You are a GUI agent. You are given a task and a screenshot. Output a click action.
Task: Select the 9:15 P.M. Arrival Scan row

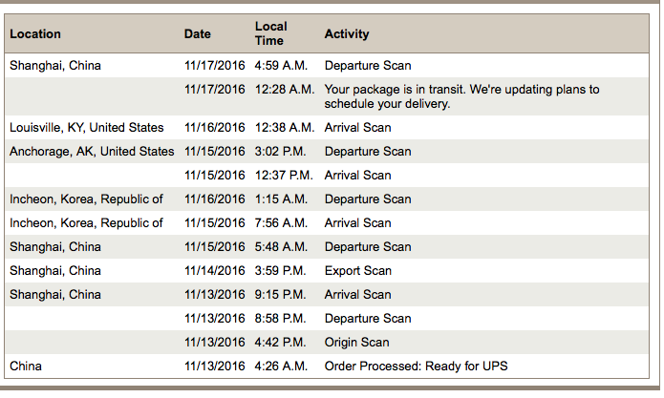coord(327,294)
